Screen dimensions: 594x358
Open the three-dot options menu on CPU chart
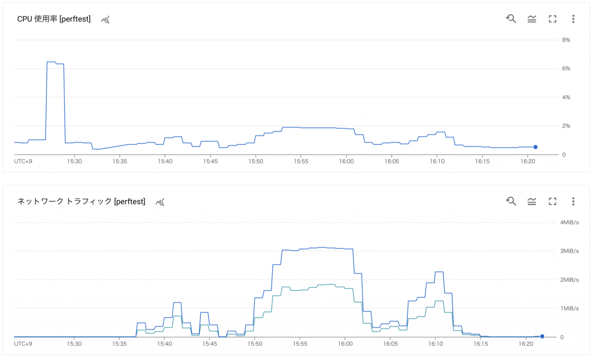(x=573, y=19)
